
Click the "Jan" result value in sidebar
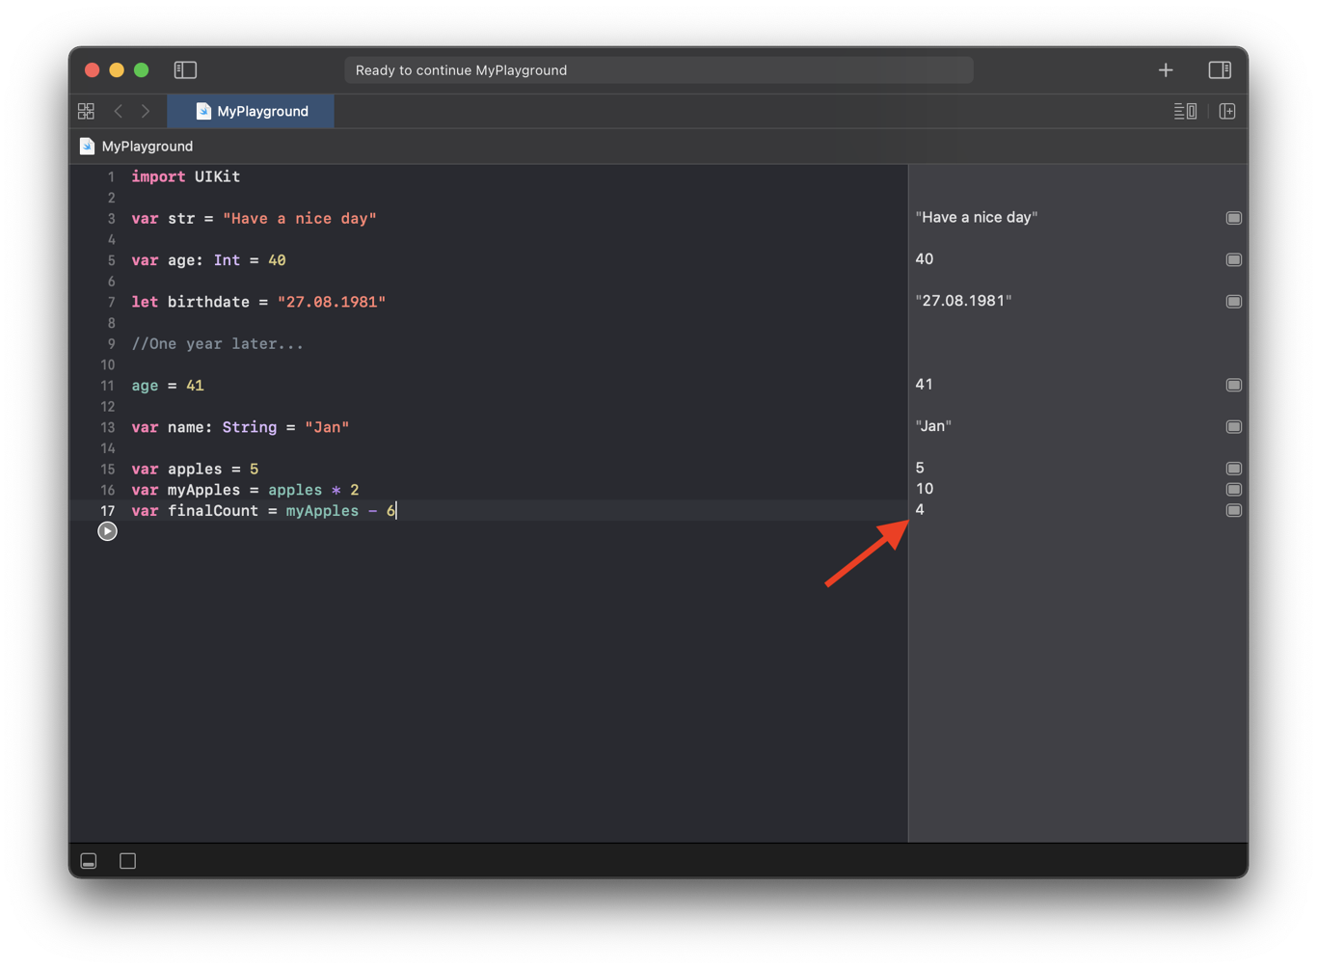tap(933, 425)
